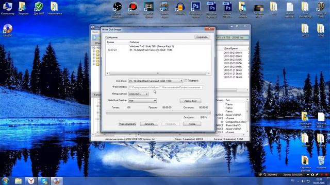Launch Bandicam from desktop shortcut
Screen dimensions: 330x185
pos(133,8)
